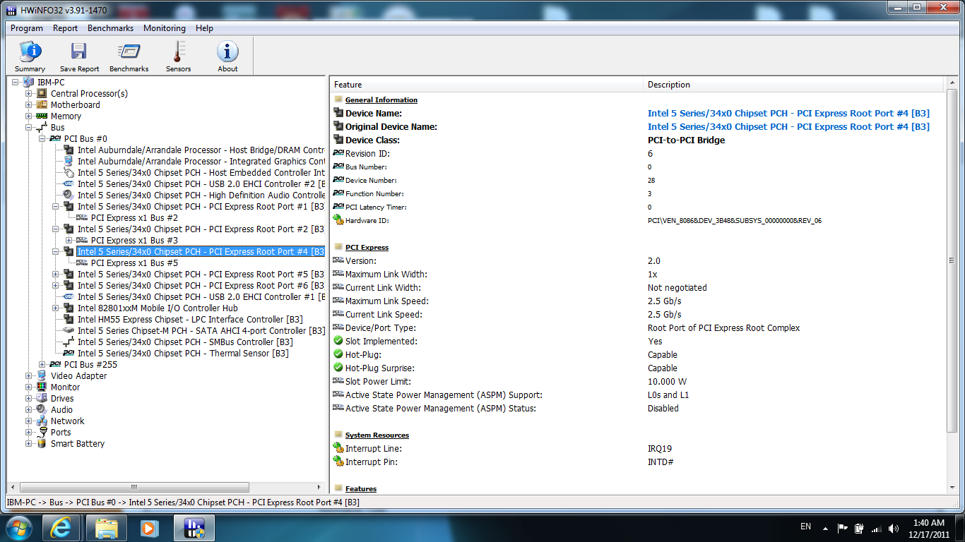Open the Help menu
The height and width of the screenshot is (542, 965).
pyautogui.click(x=204, y=28)
